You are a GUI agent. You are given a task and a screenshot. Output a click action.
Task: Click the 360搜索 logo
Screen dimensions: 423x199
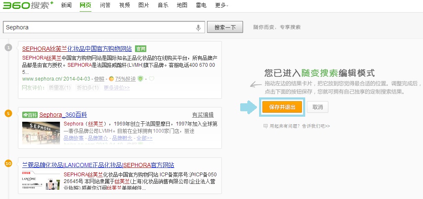click(x=27, y=5)
